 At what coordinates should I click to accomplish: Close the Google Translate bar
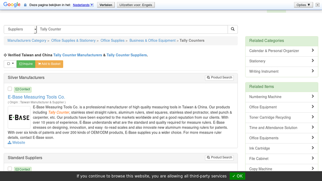317,5
